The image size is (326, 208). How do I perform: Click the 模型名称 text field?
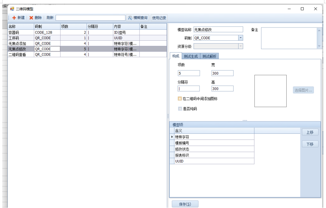pos(218,30)
